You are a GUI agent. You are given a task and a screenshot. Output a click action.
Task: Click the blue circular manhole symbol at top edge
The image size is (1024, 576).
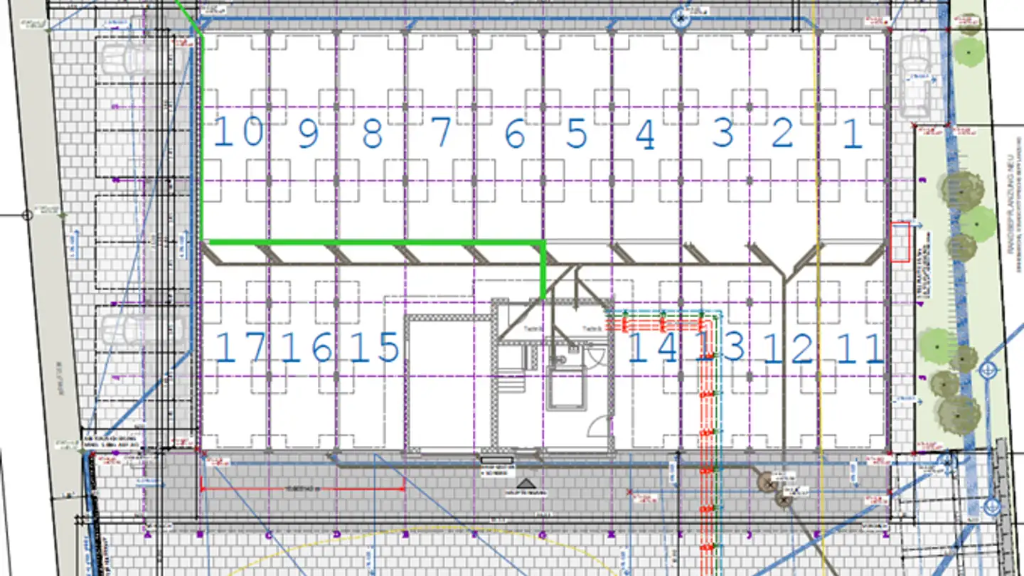tap(681, 19)
